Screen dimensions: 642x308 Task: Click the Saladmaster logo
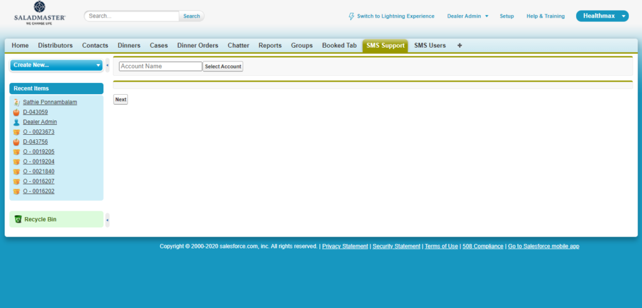(39, 13)
